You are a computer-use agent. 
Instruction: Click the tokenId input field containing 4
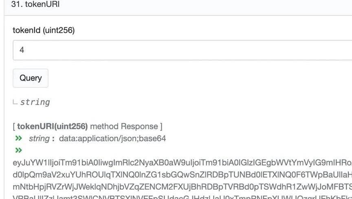click(179, 50)
